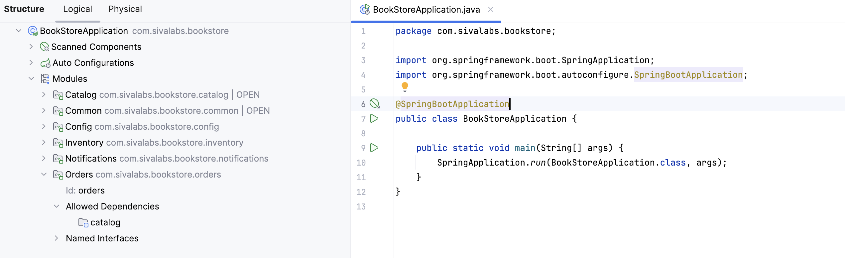Click the Scanned Components icon

point(44,47)
